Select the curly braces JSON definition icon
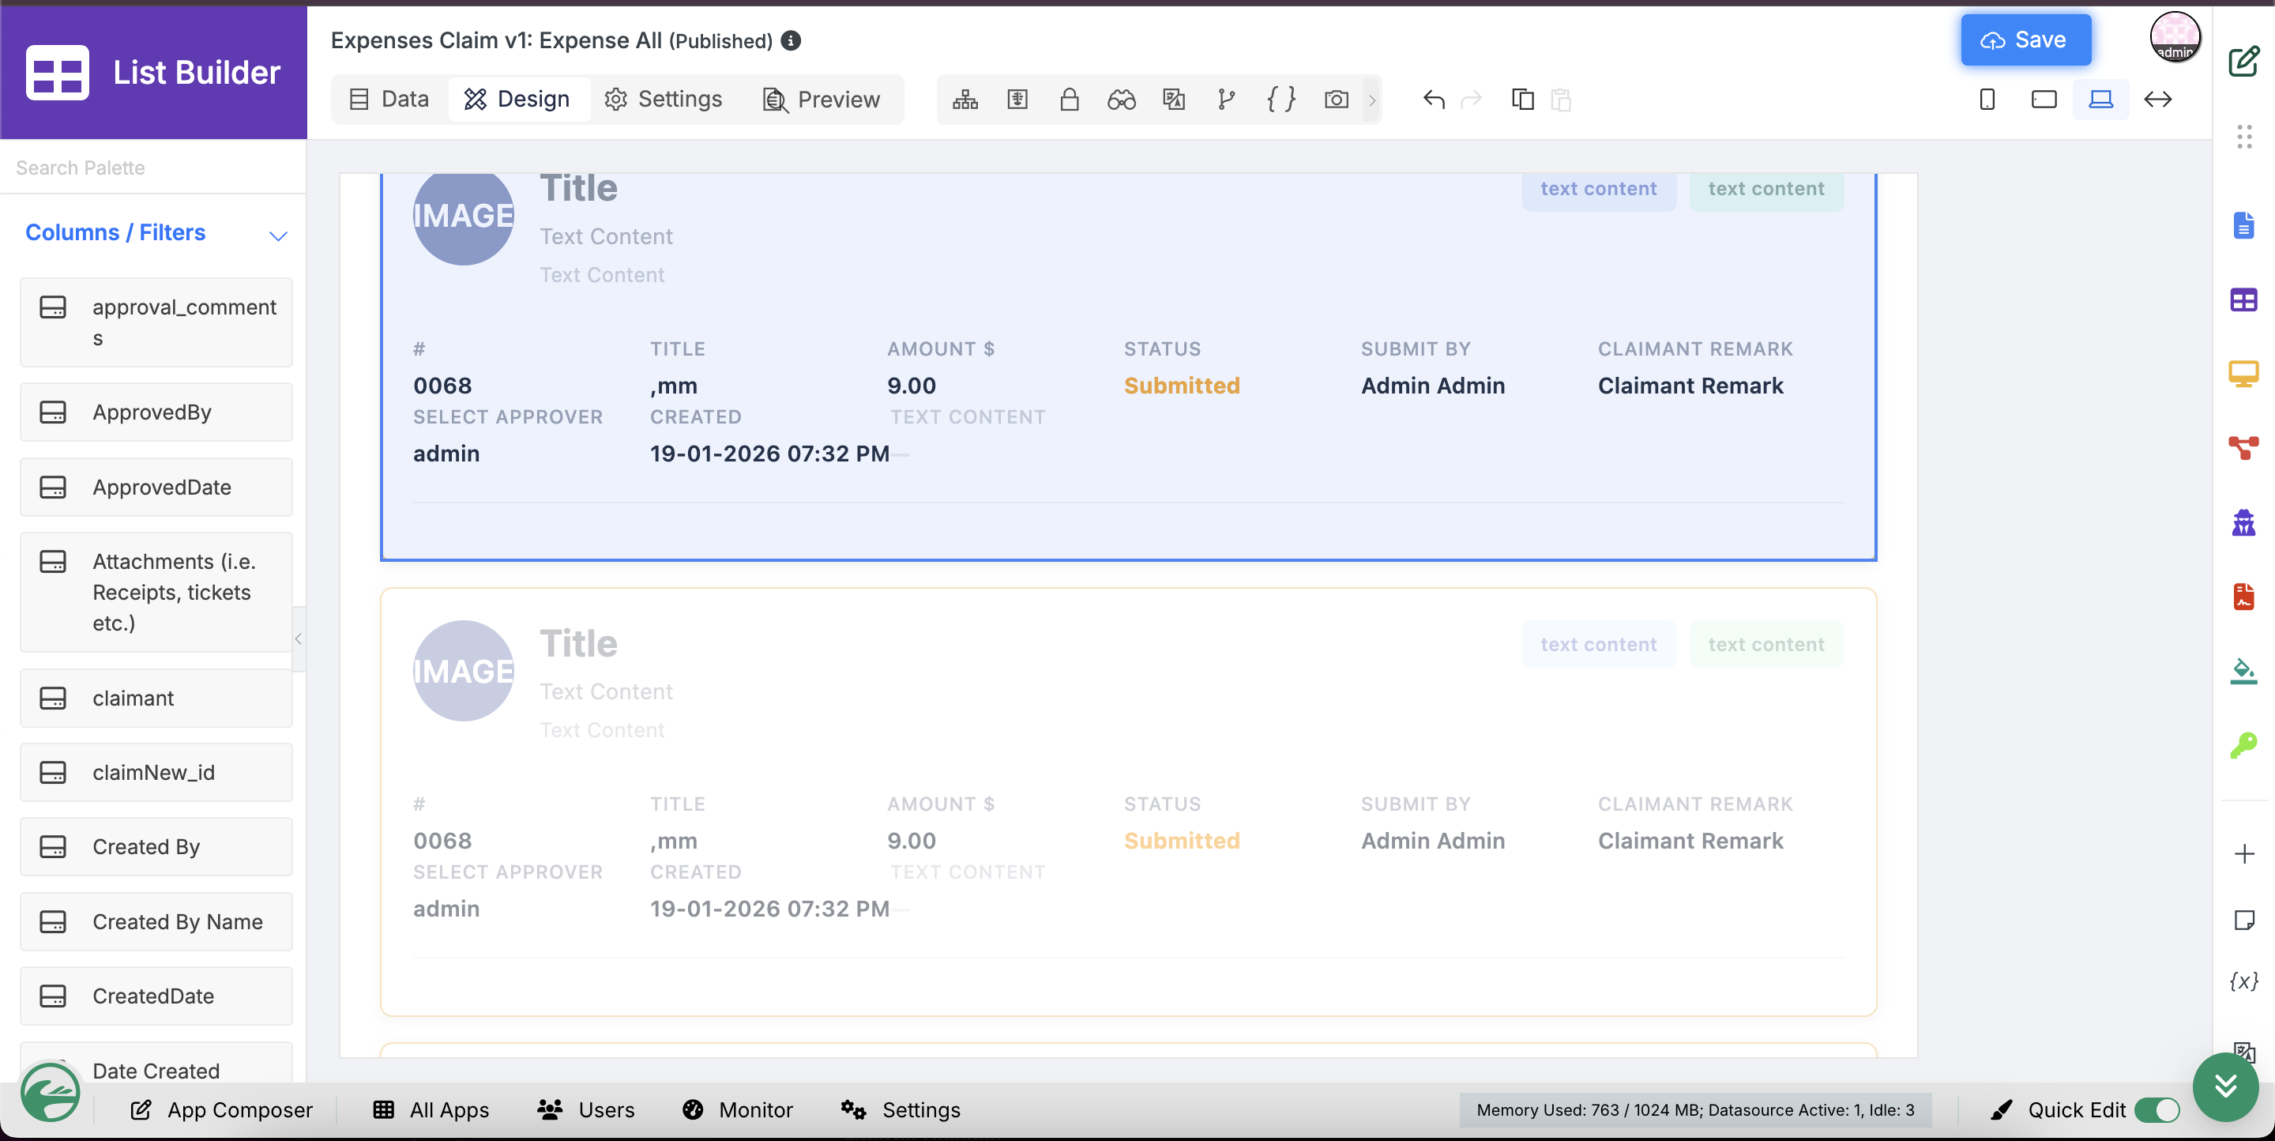The image size is (2275, 1141). click(x=1280, y=99)
